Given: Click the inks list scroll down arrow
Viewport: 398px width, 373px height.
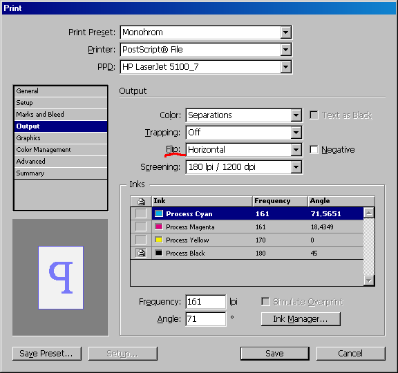Looking at the screenshot, I should [x=369, y=280].
